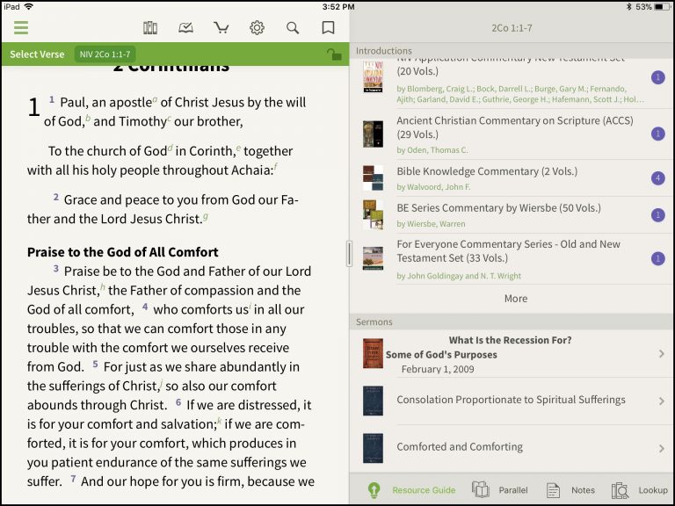Open the library books icon
This screenshot has width=675, height=506.
pos(149,28)
